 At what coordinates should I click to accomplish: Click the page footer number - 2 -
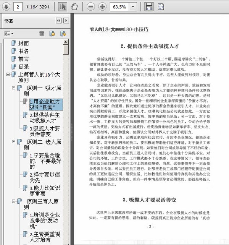click(150, 227)
